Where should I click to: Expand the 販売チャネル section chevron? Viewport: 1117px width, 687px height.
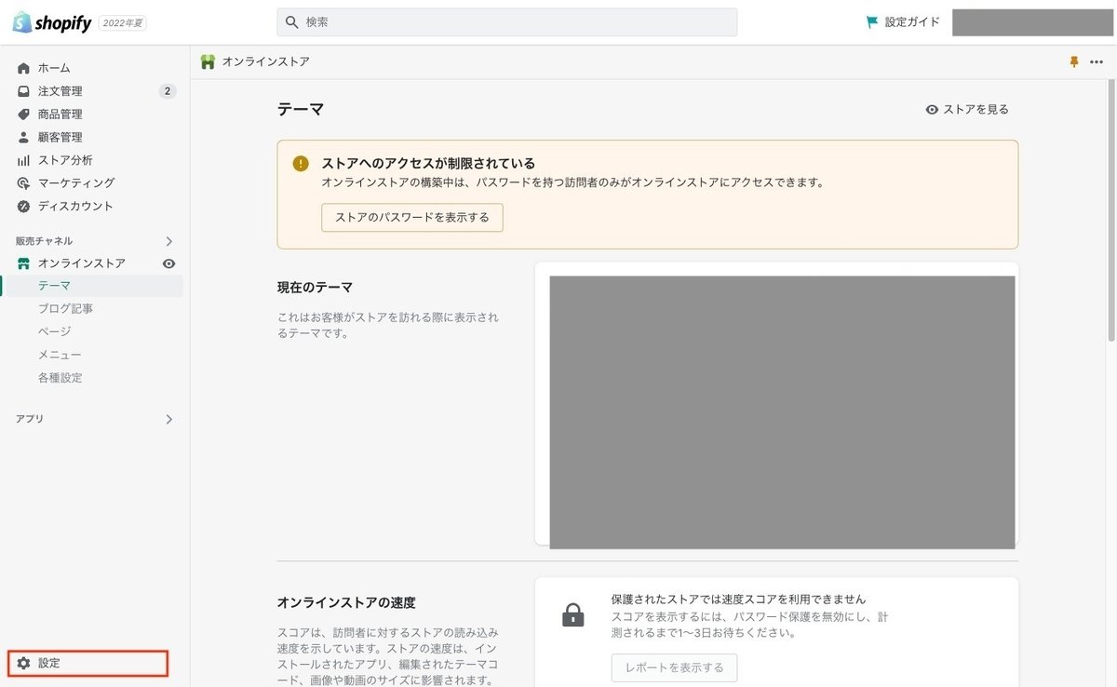[168, 241]
